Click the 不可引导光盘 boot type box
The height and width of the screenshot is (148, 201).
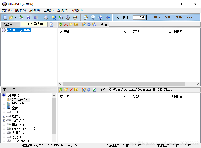[34, 24]
